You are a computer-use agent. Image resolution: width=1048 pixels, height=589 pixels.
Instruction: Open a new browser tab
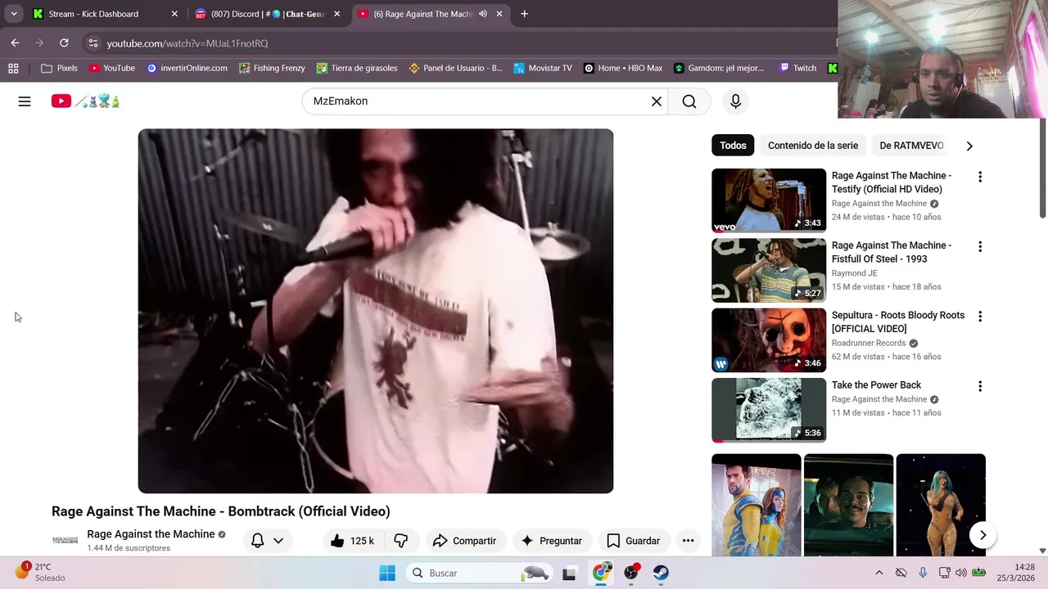coord(524,14)
